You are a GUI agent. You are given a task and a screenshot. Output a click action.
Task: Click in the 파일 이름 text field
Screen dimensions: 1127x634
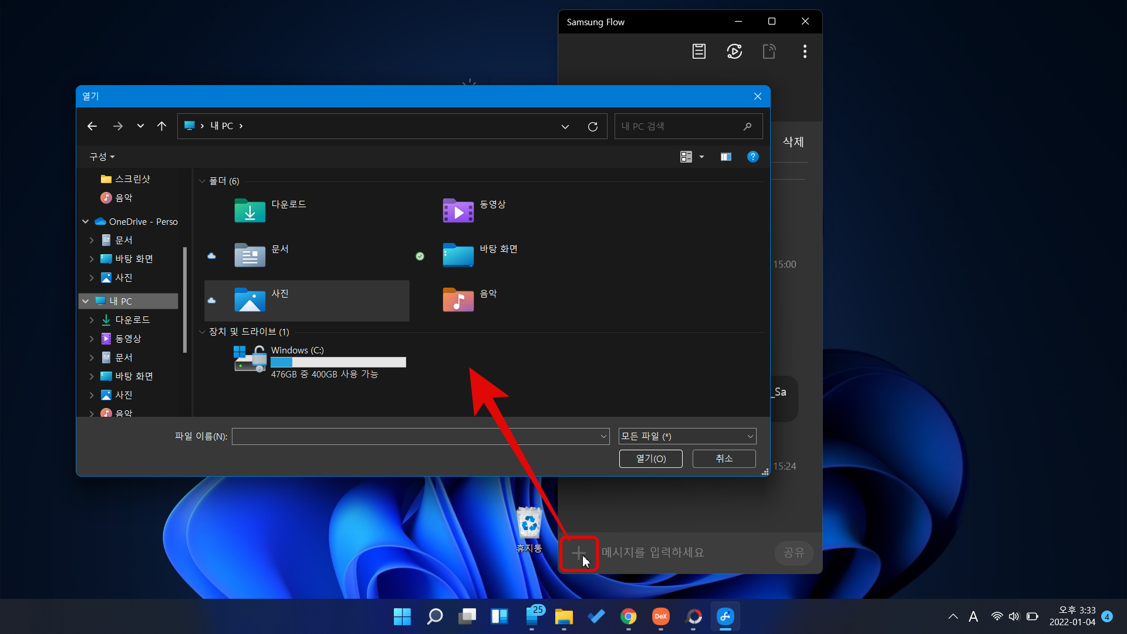(x=416, y=436)
